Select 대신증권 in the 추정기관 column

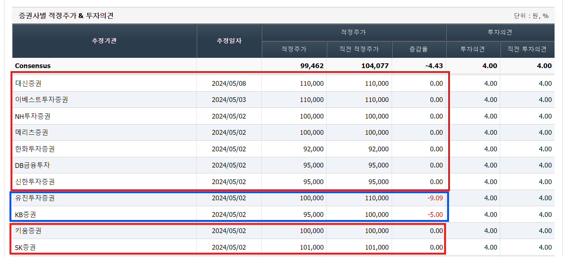[x=28, y=84]
